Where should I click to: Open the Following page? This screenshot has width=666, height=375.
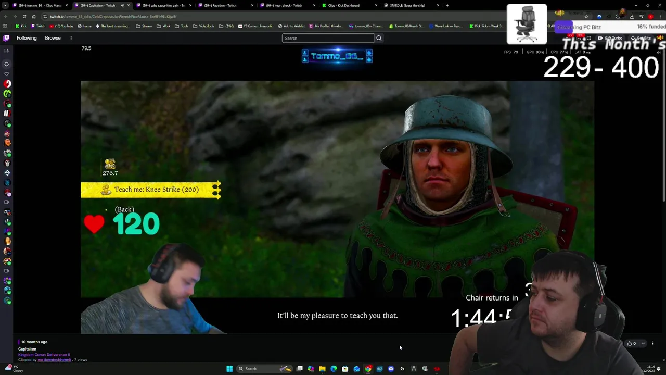click(27, 38)
